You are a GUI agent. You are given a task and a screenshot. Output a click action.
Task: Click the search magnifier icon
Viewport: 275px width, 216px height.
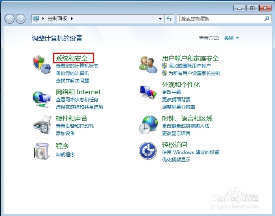267,18
